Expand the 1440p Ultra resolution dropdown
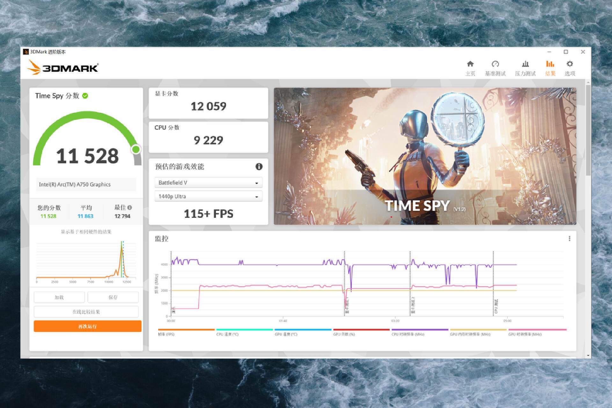 [x=208, y=197]
